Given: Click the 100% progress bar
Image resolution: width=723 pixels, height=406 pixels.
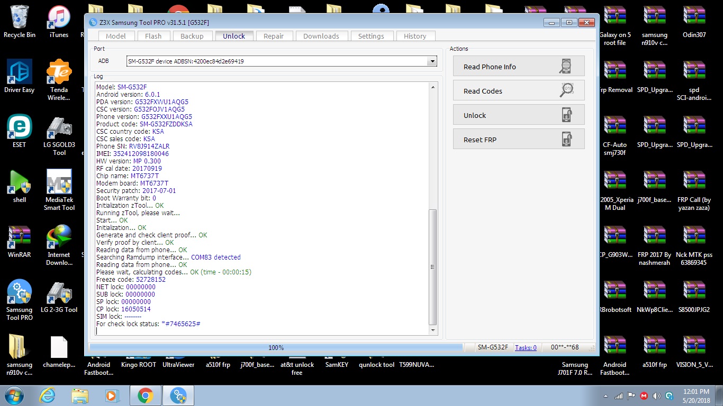Looking at the screenshot, I should point(276,347).
